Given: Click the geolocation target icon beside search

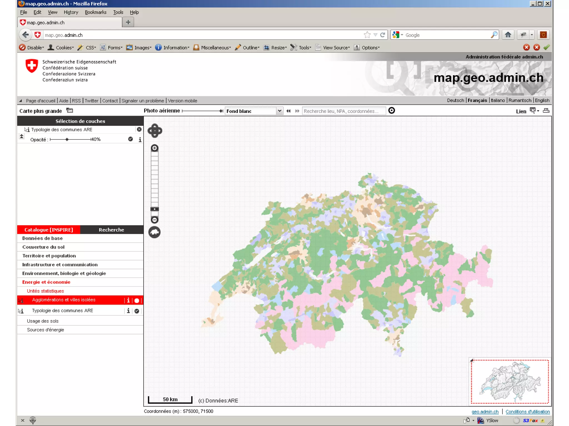Looking at the screenshot, I should point(391,111).
